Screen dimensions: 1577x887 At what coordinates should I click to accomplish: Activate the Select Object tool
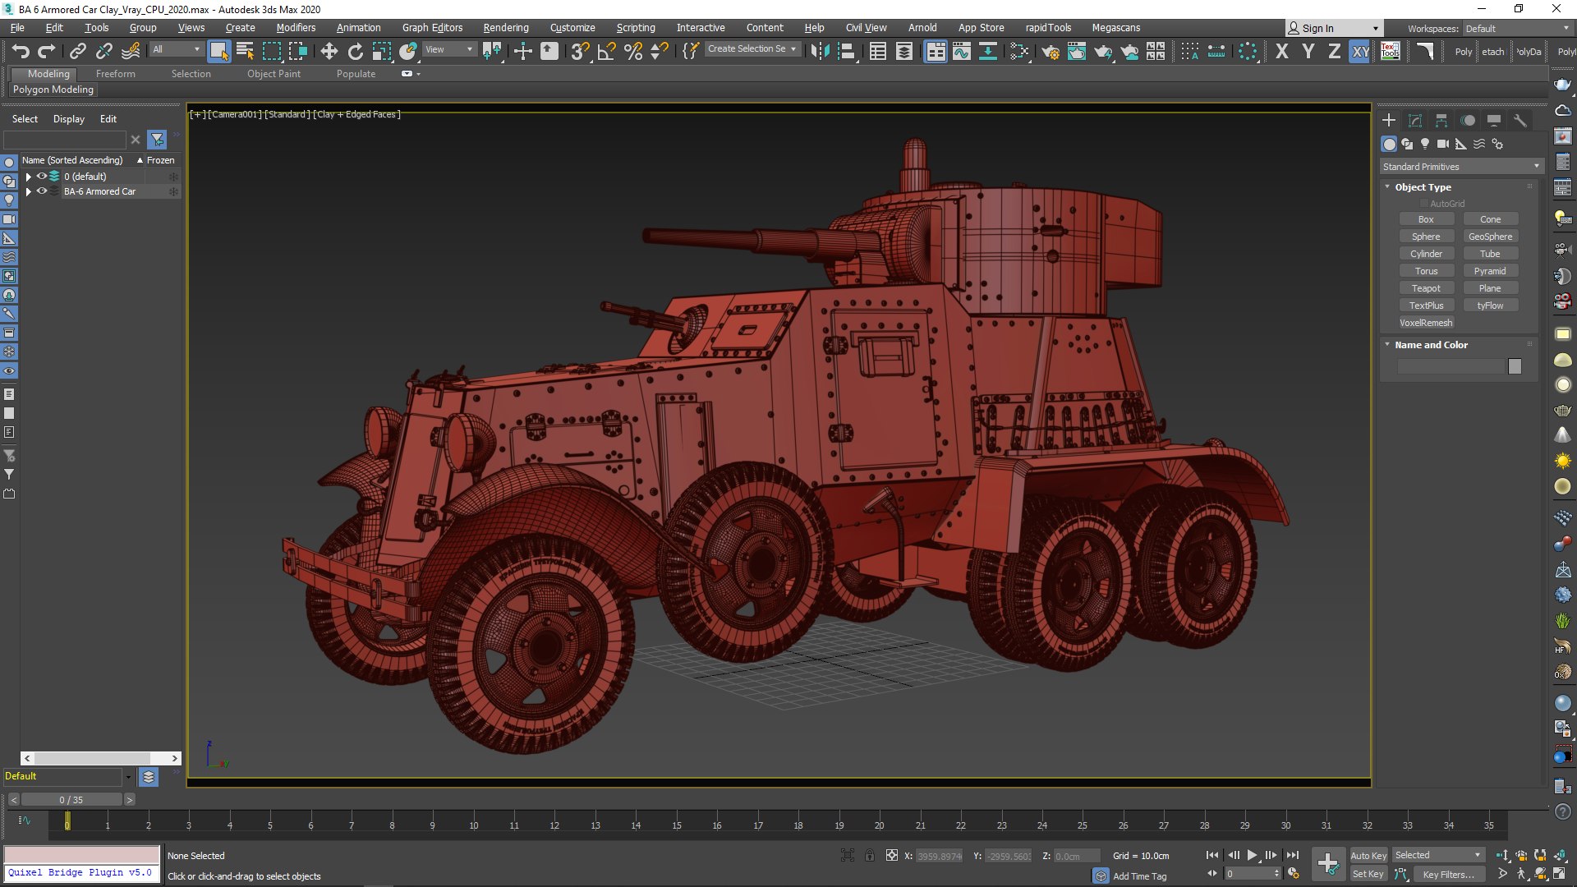point(218,52)
